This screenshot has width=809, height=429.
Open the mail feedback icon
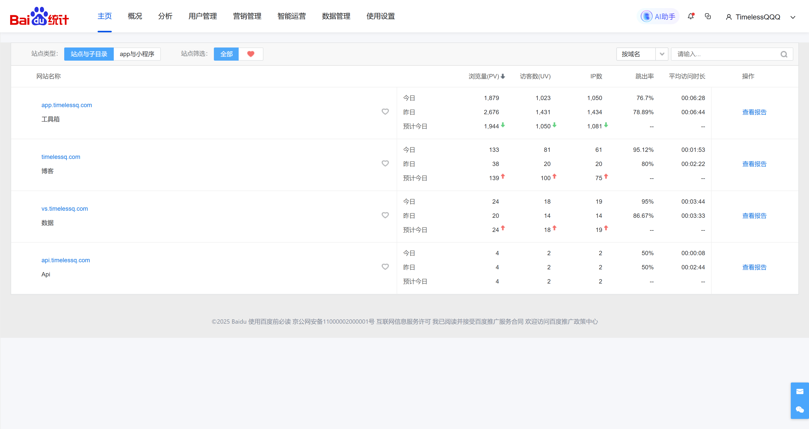coord(800,391)
